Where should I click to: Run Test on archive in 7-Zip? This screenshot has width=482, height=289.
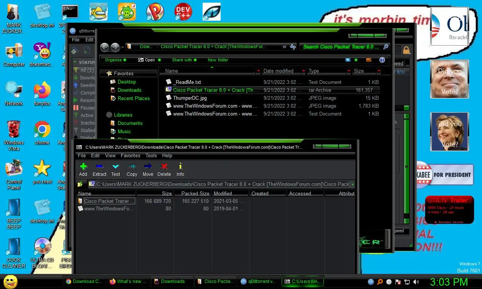pyautogui.click(x=116, y=169)
